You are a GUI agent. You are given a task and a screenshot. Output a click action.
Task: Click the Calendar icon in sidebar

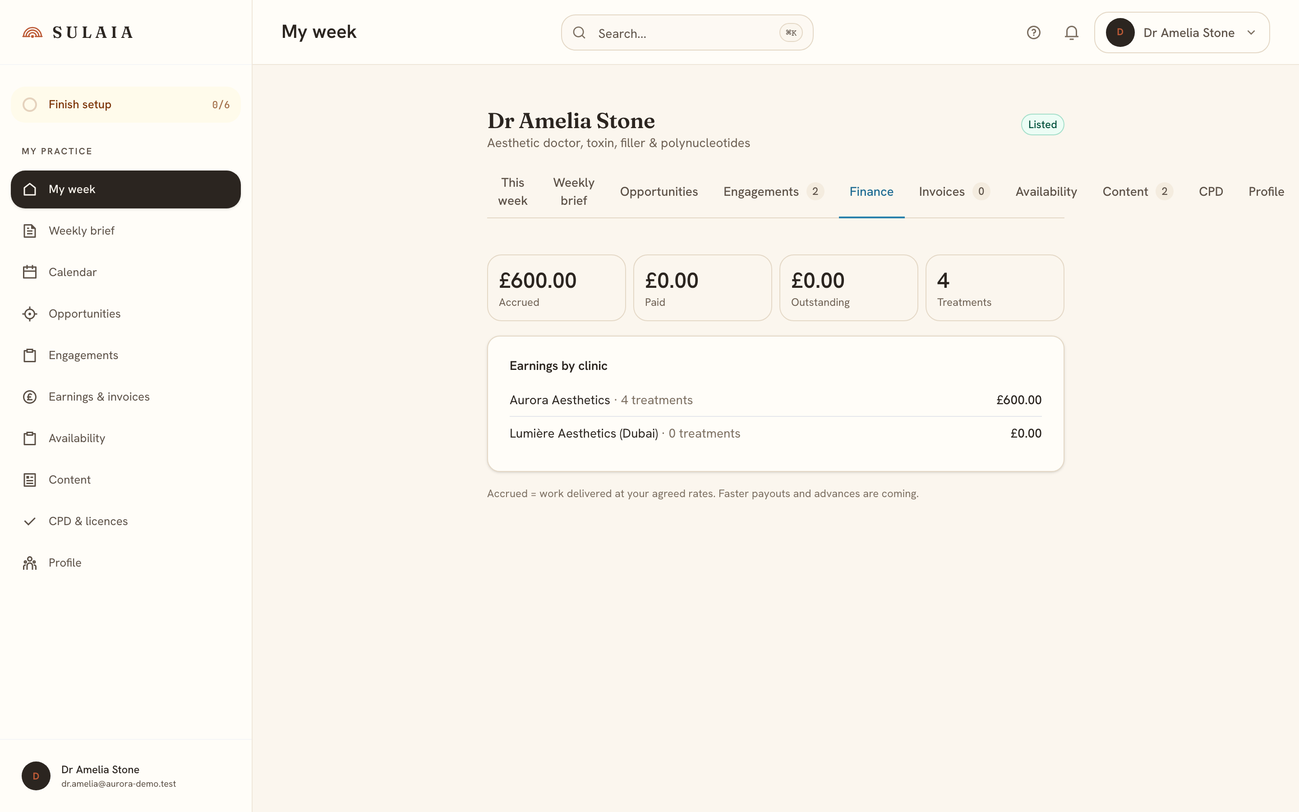[29, 272]
